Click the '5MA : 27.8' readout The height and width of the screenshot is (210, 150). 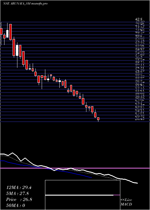click(17, 193)
